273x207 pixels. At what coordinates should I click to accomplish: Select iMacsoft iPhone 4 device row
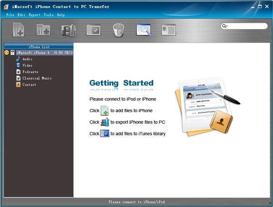click(x=45, y=53)
